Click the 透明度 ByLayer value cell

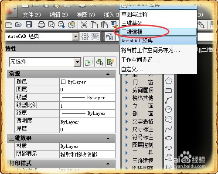point(87,122)
